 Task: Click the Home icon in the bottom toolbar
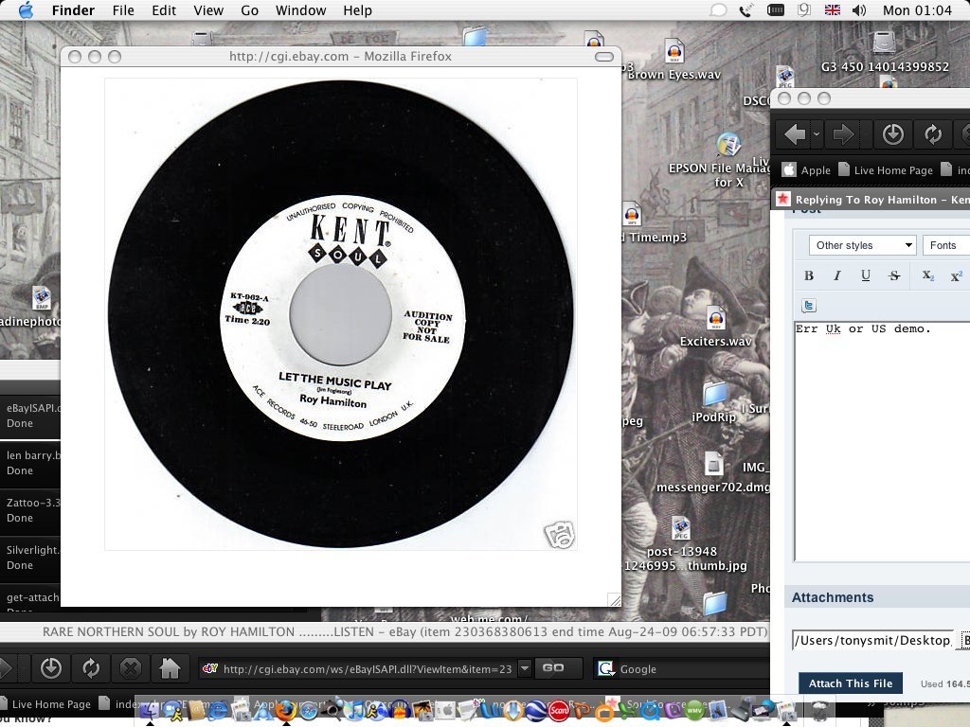[170, 668]
